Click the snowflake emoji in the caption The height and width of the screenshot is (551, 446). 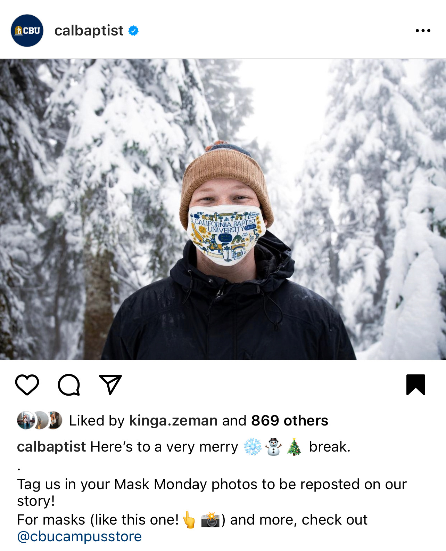click(x=253, y=447)
